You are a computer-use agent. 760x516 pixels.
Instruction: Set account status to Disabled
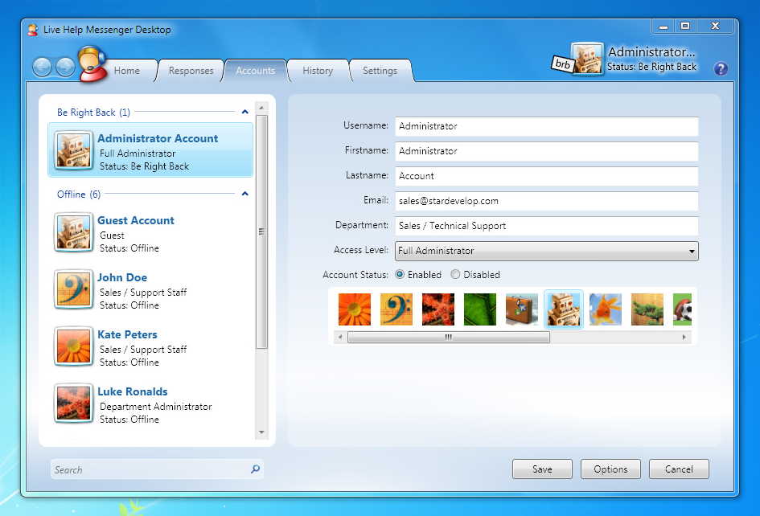455,275
